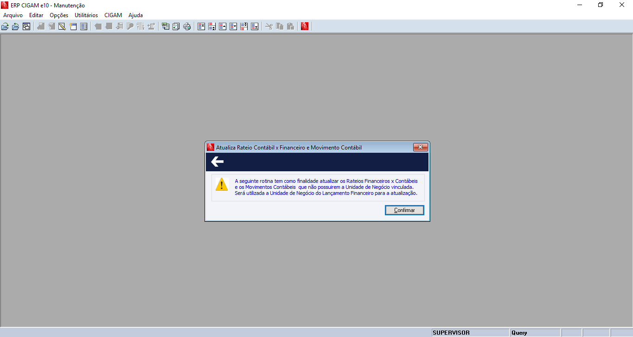Click the checklist icon next to the printer
Screen dimensions: 633x337
click(x=176, y=26)
